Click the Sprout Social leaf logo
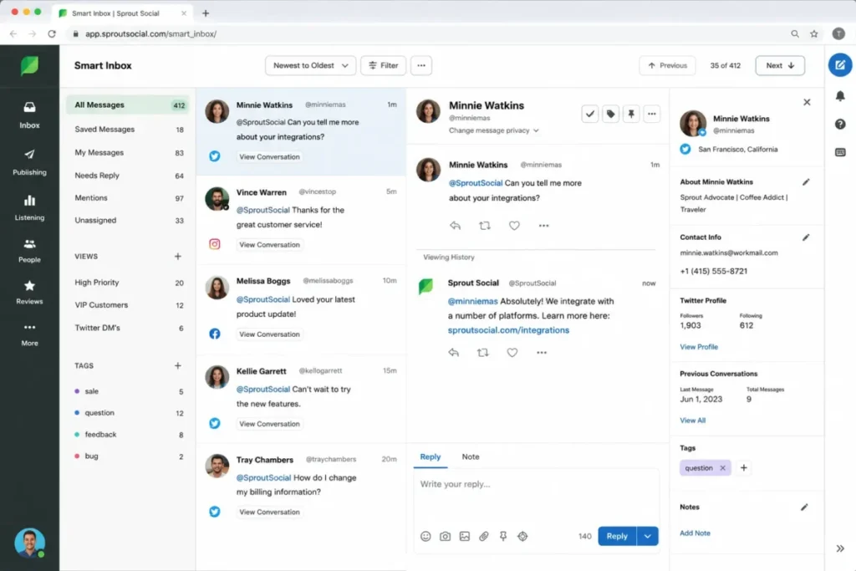 coord(29,66)
